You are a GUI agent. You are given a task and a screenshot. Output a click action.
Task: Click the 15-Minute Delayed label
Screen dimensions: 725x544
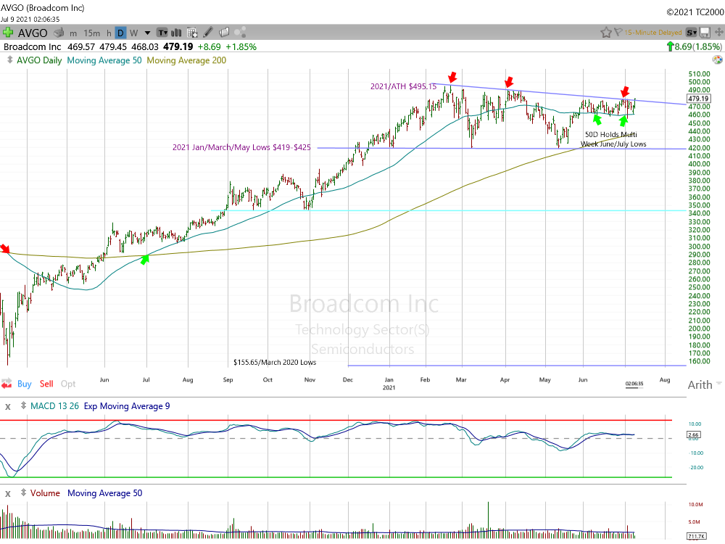[653, 33]
